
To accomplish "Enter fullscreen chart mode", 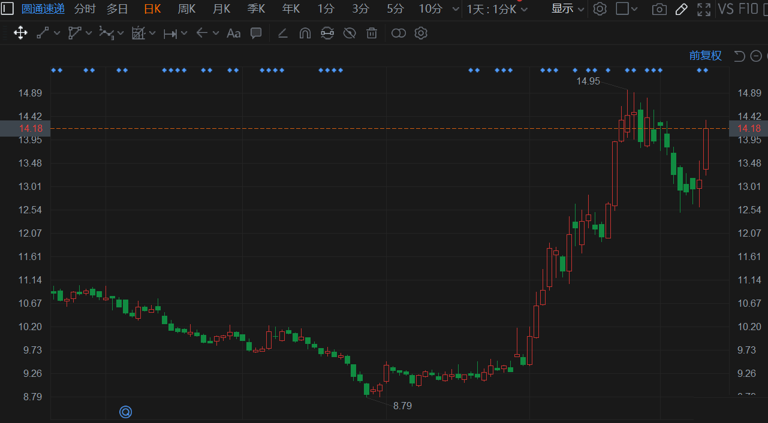I will pos(703,9).
